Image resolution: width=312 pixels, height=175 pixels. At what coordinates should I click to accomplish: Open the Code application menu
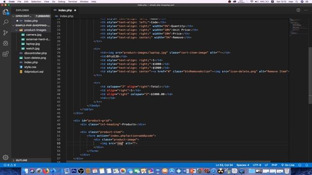click(x=12, y=1)
